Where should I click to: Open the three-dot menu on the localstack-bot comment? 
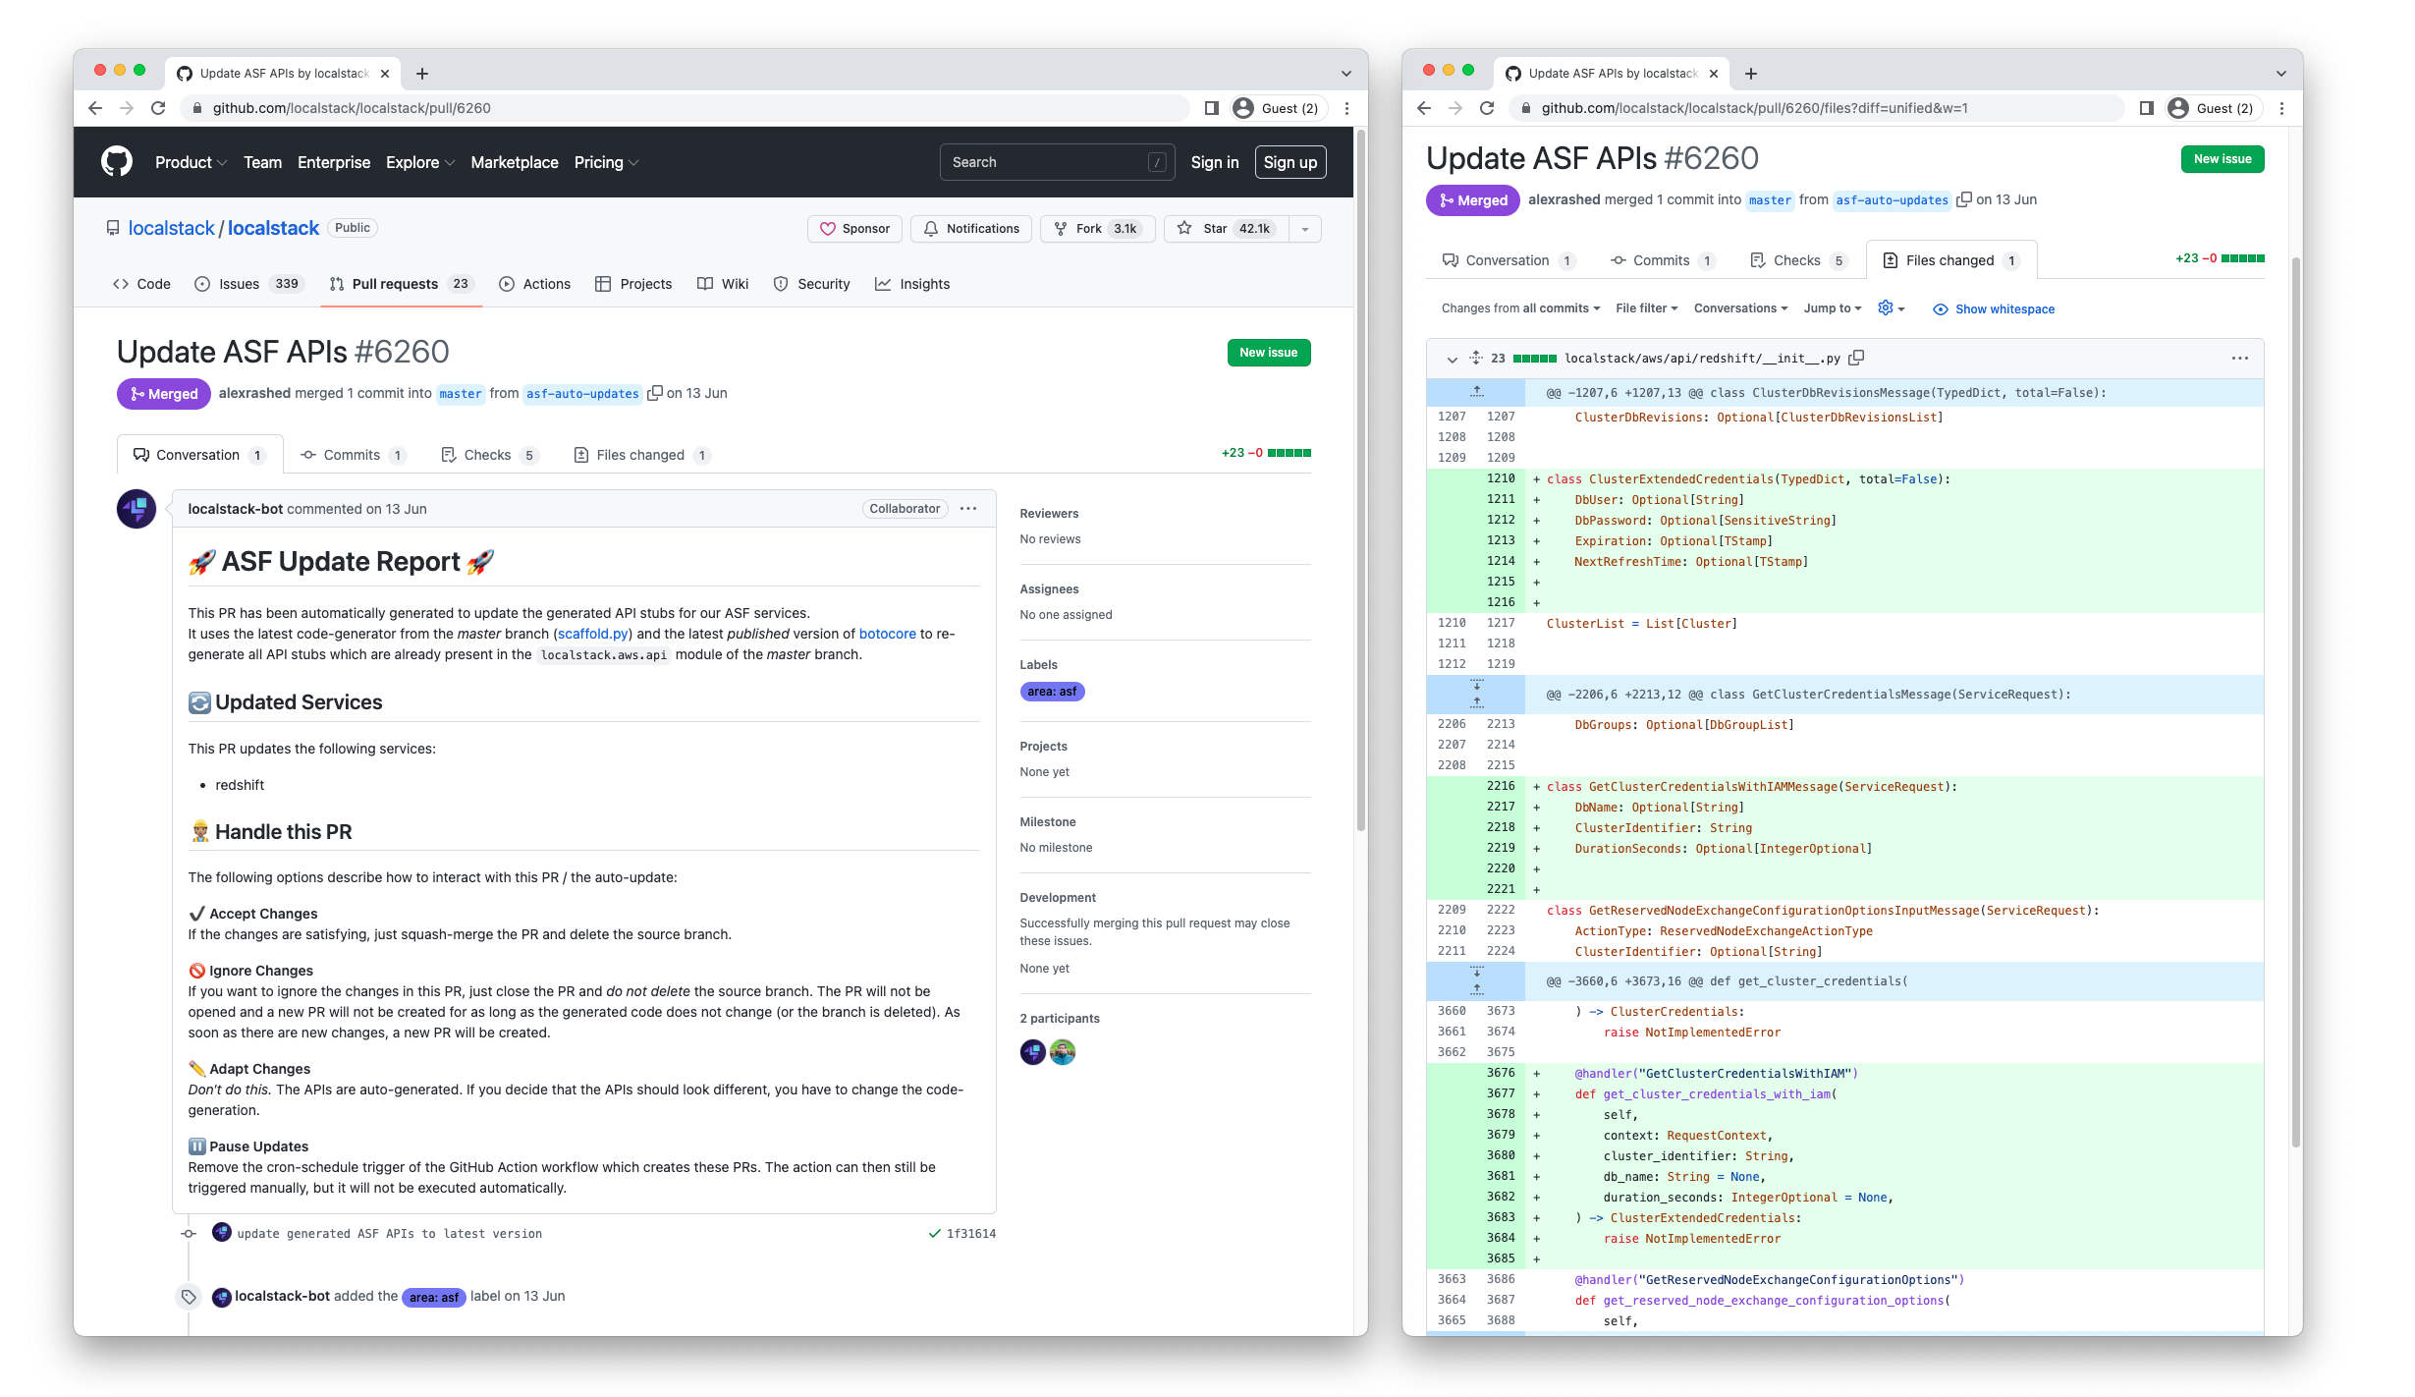coord(968,509)
